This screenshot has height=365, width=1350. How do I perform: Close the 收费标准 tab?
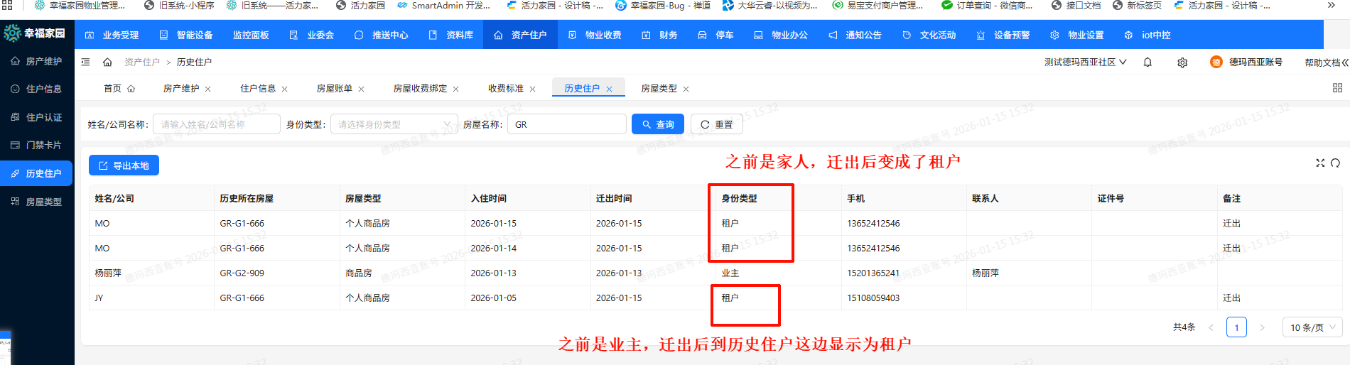532,89
